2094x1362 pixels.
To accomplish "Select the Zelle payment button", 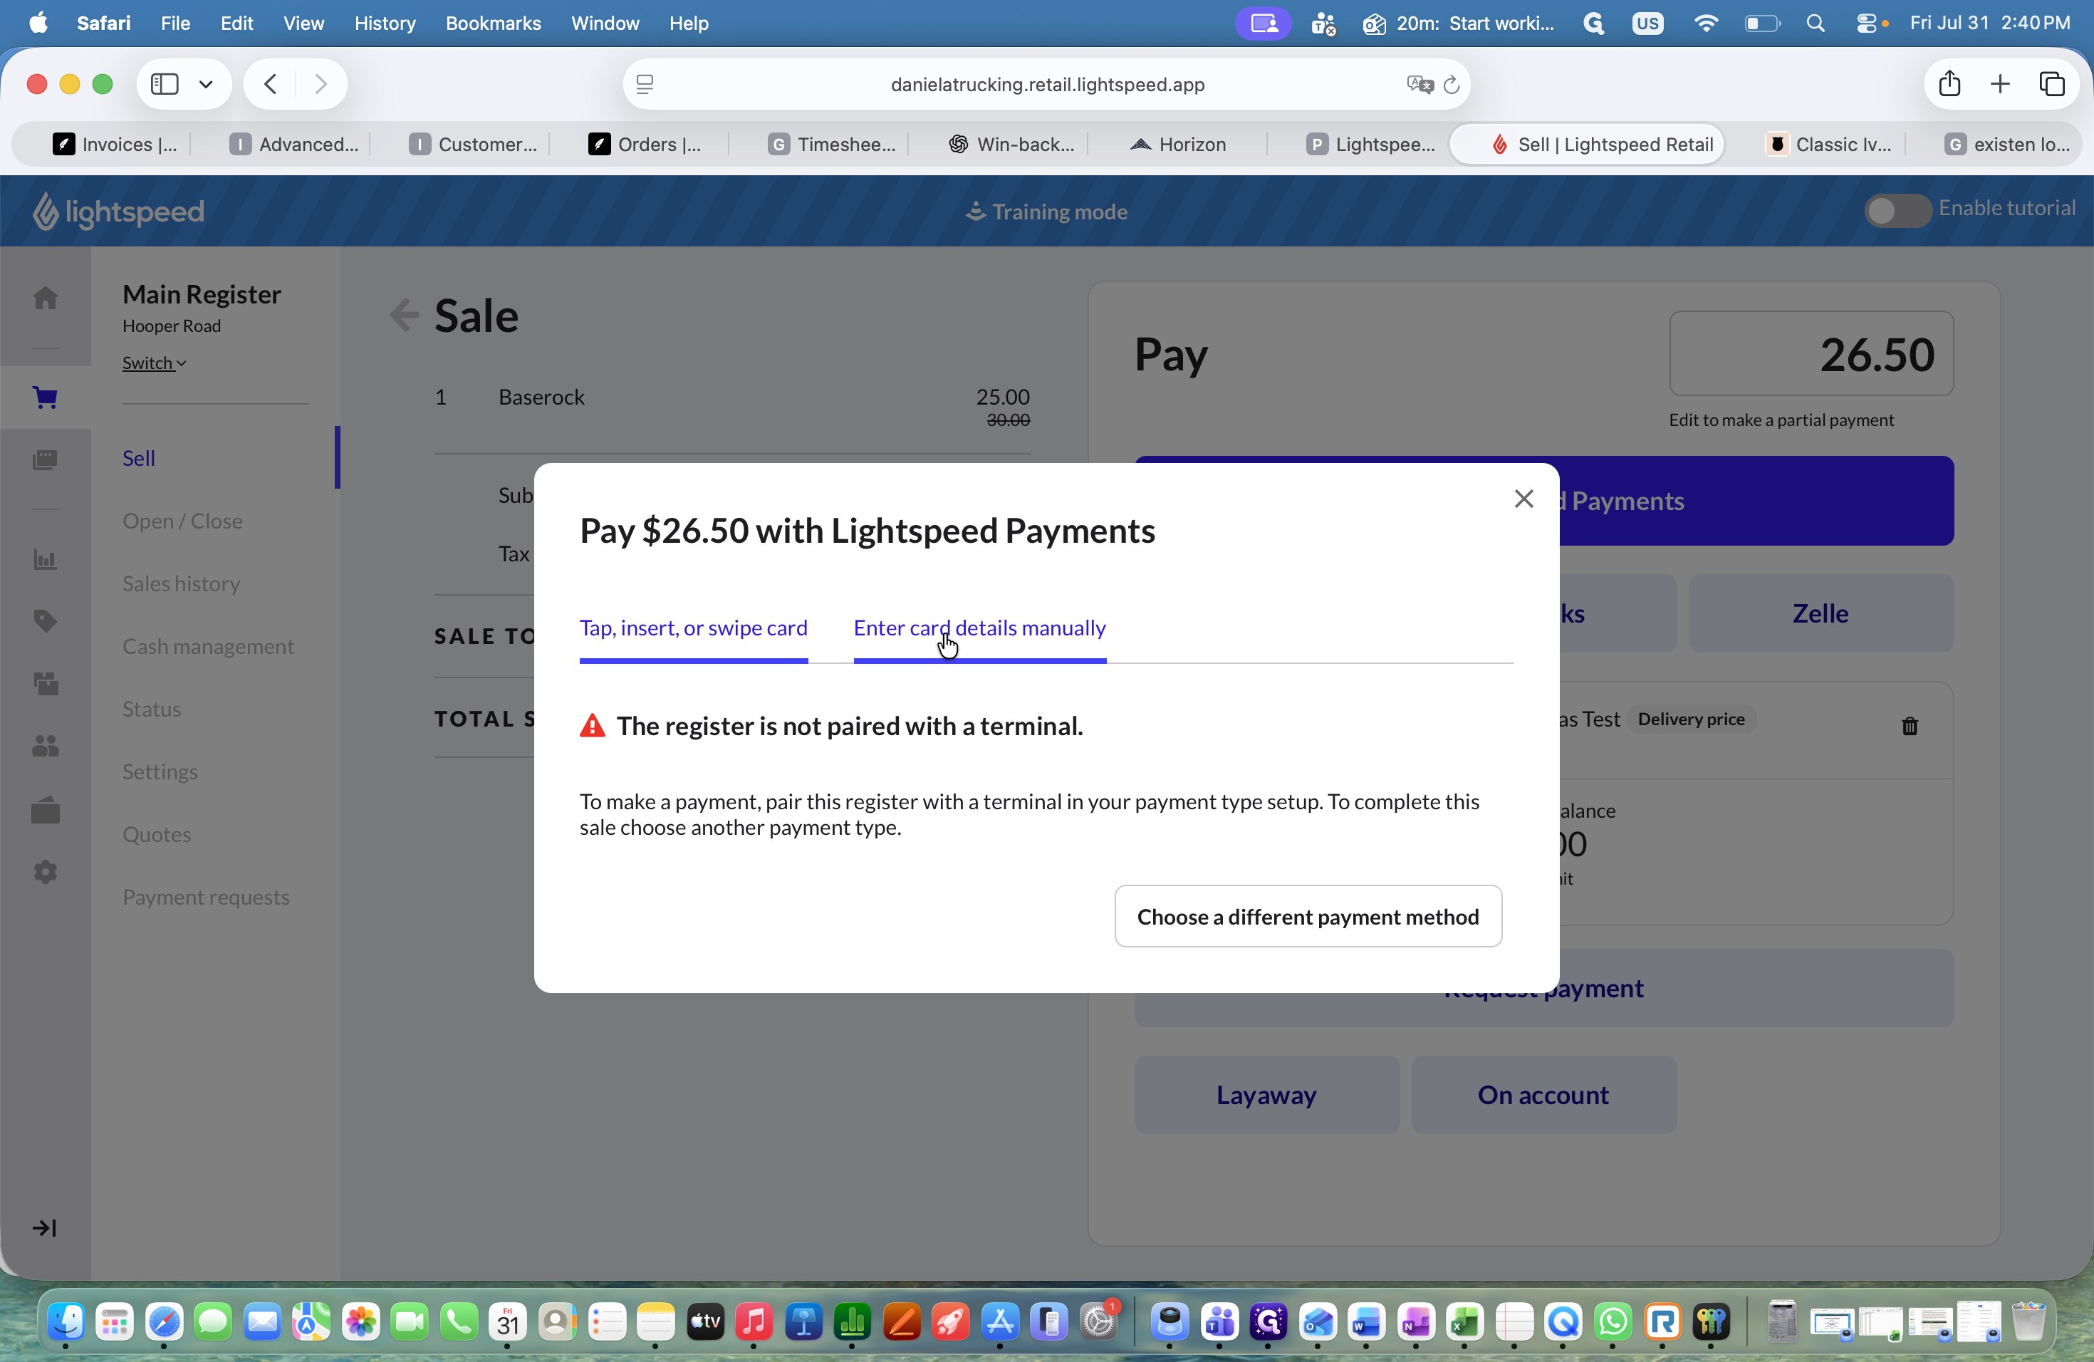I will [x=1820, y=613].
